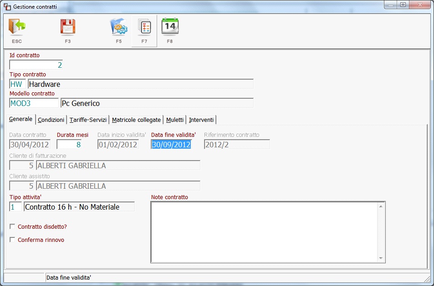Click Cliente assistito name field
This screenshot has height=286, width=434.
pos(118,186)
